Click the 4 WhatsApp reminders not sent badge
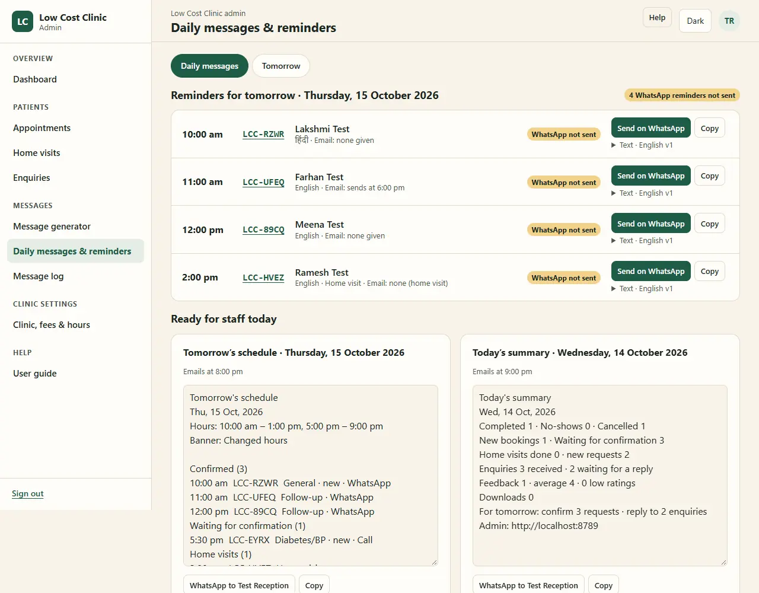 pyautogui.click(x=682, y=95)
